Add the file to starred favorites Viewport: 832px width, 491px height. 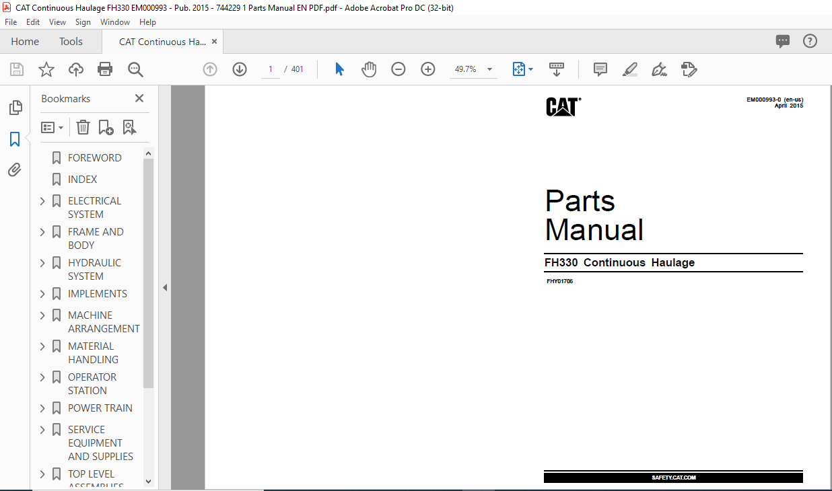[46, 69]
